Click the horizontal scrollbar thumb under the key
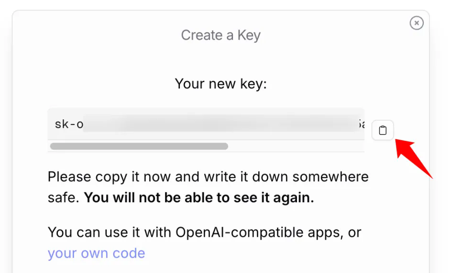The width and height of the screenshot is (451, 273). coord(139,146)
